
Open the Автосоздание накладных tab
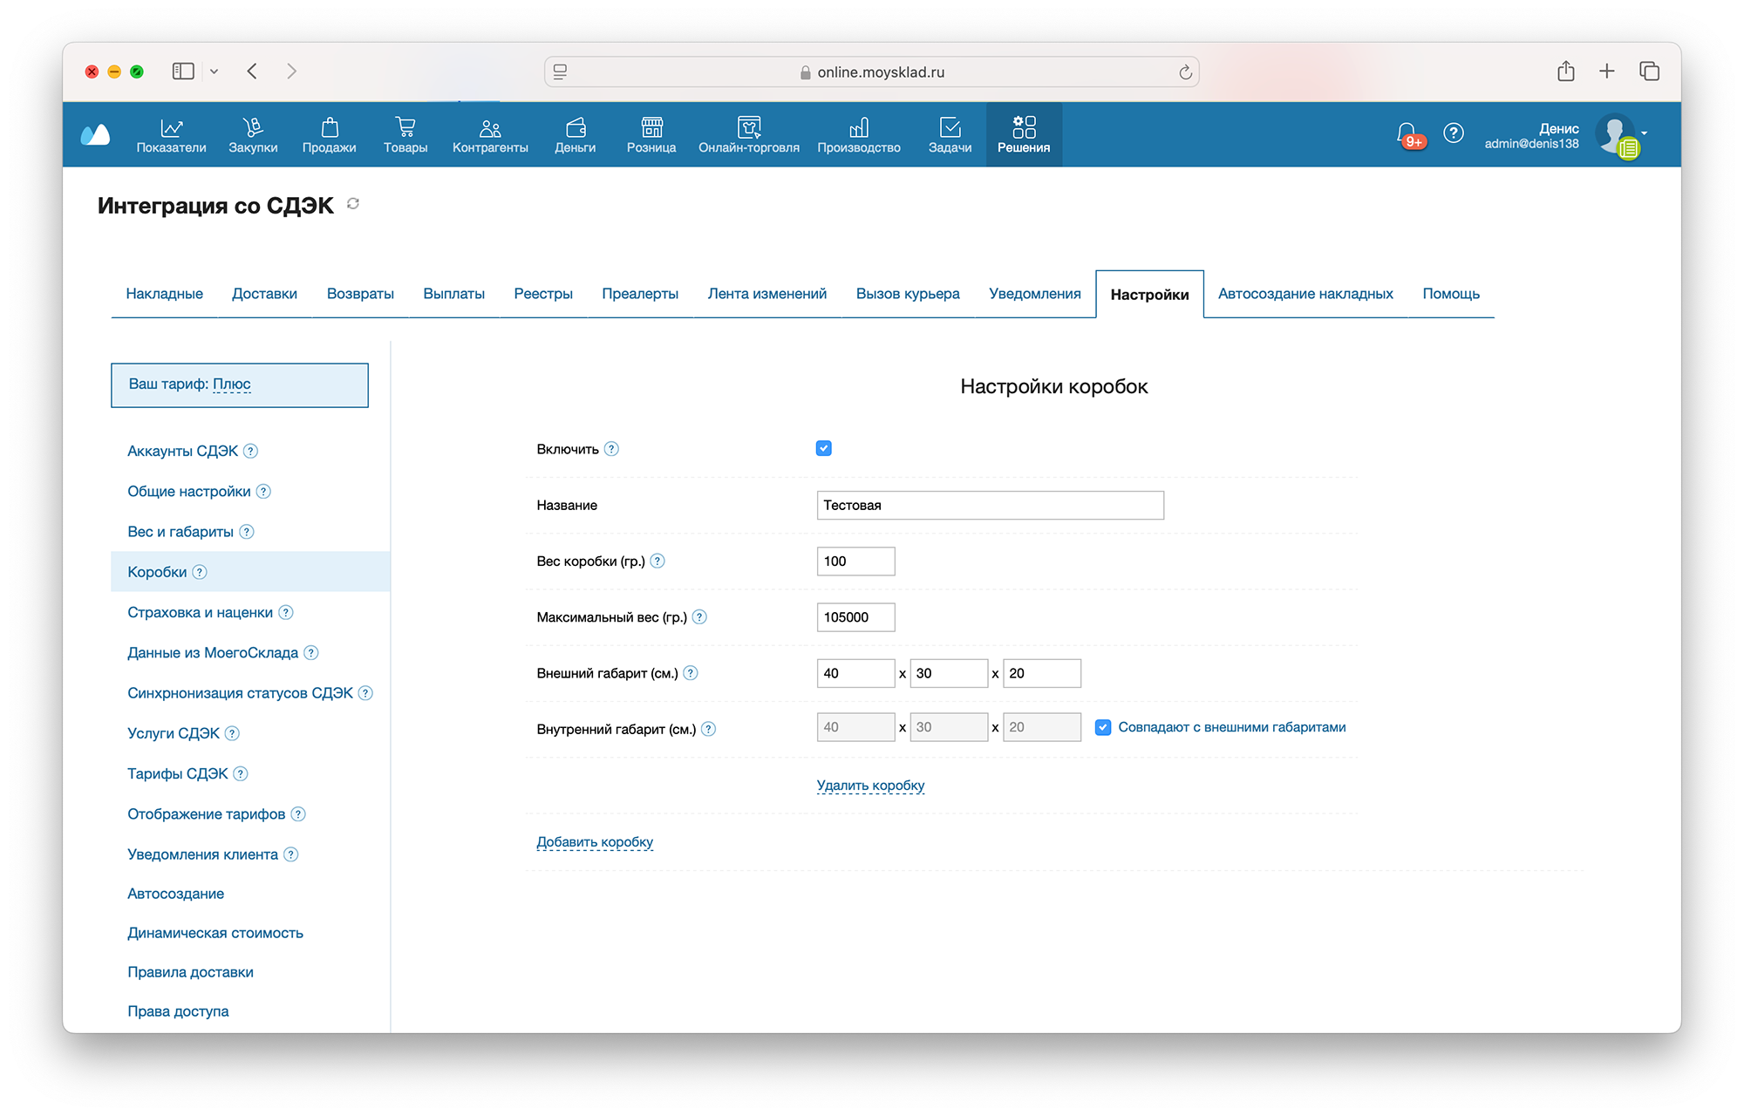[x=1305, y=294]
